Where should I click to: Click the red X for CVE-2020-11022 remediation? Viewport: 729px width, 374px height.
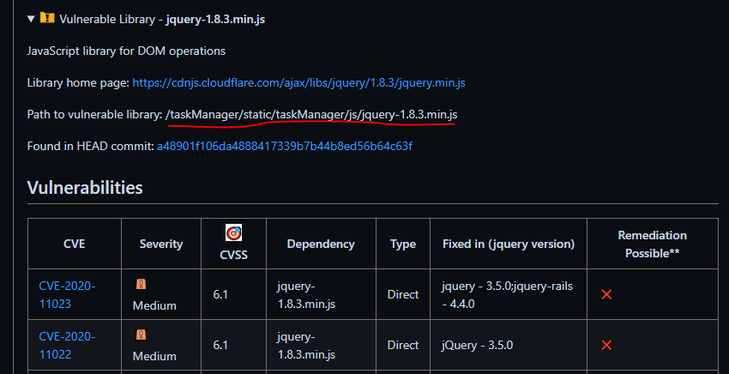[x=606, y=345]
